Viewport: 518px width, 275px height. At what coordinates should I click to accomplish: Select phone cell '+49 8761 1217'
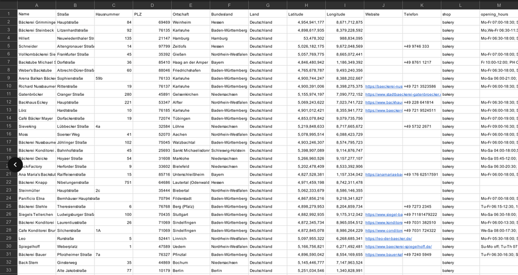pyautogui.click(x=422, y=62)
